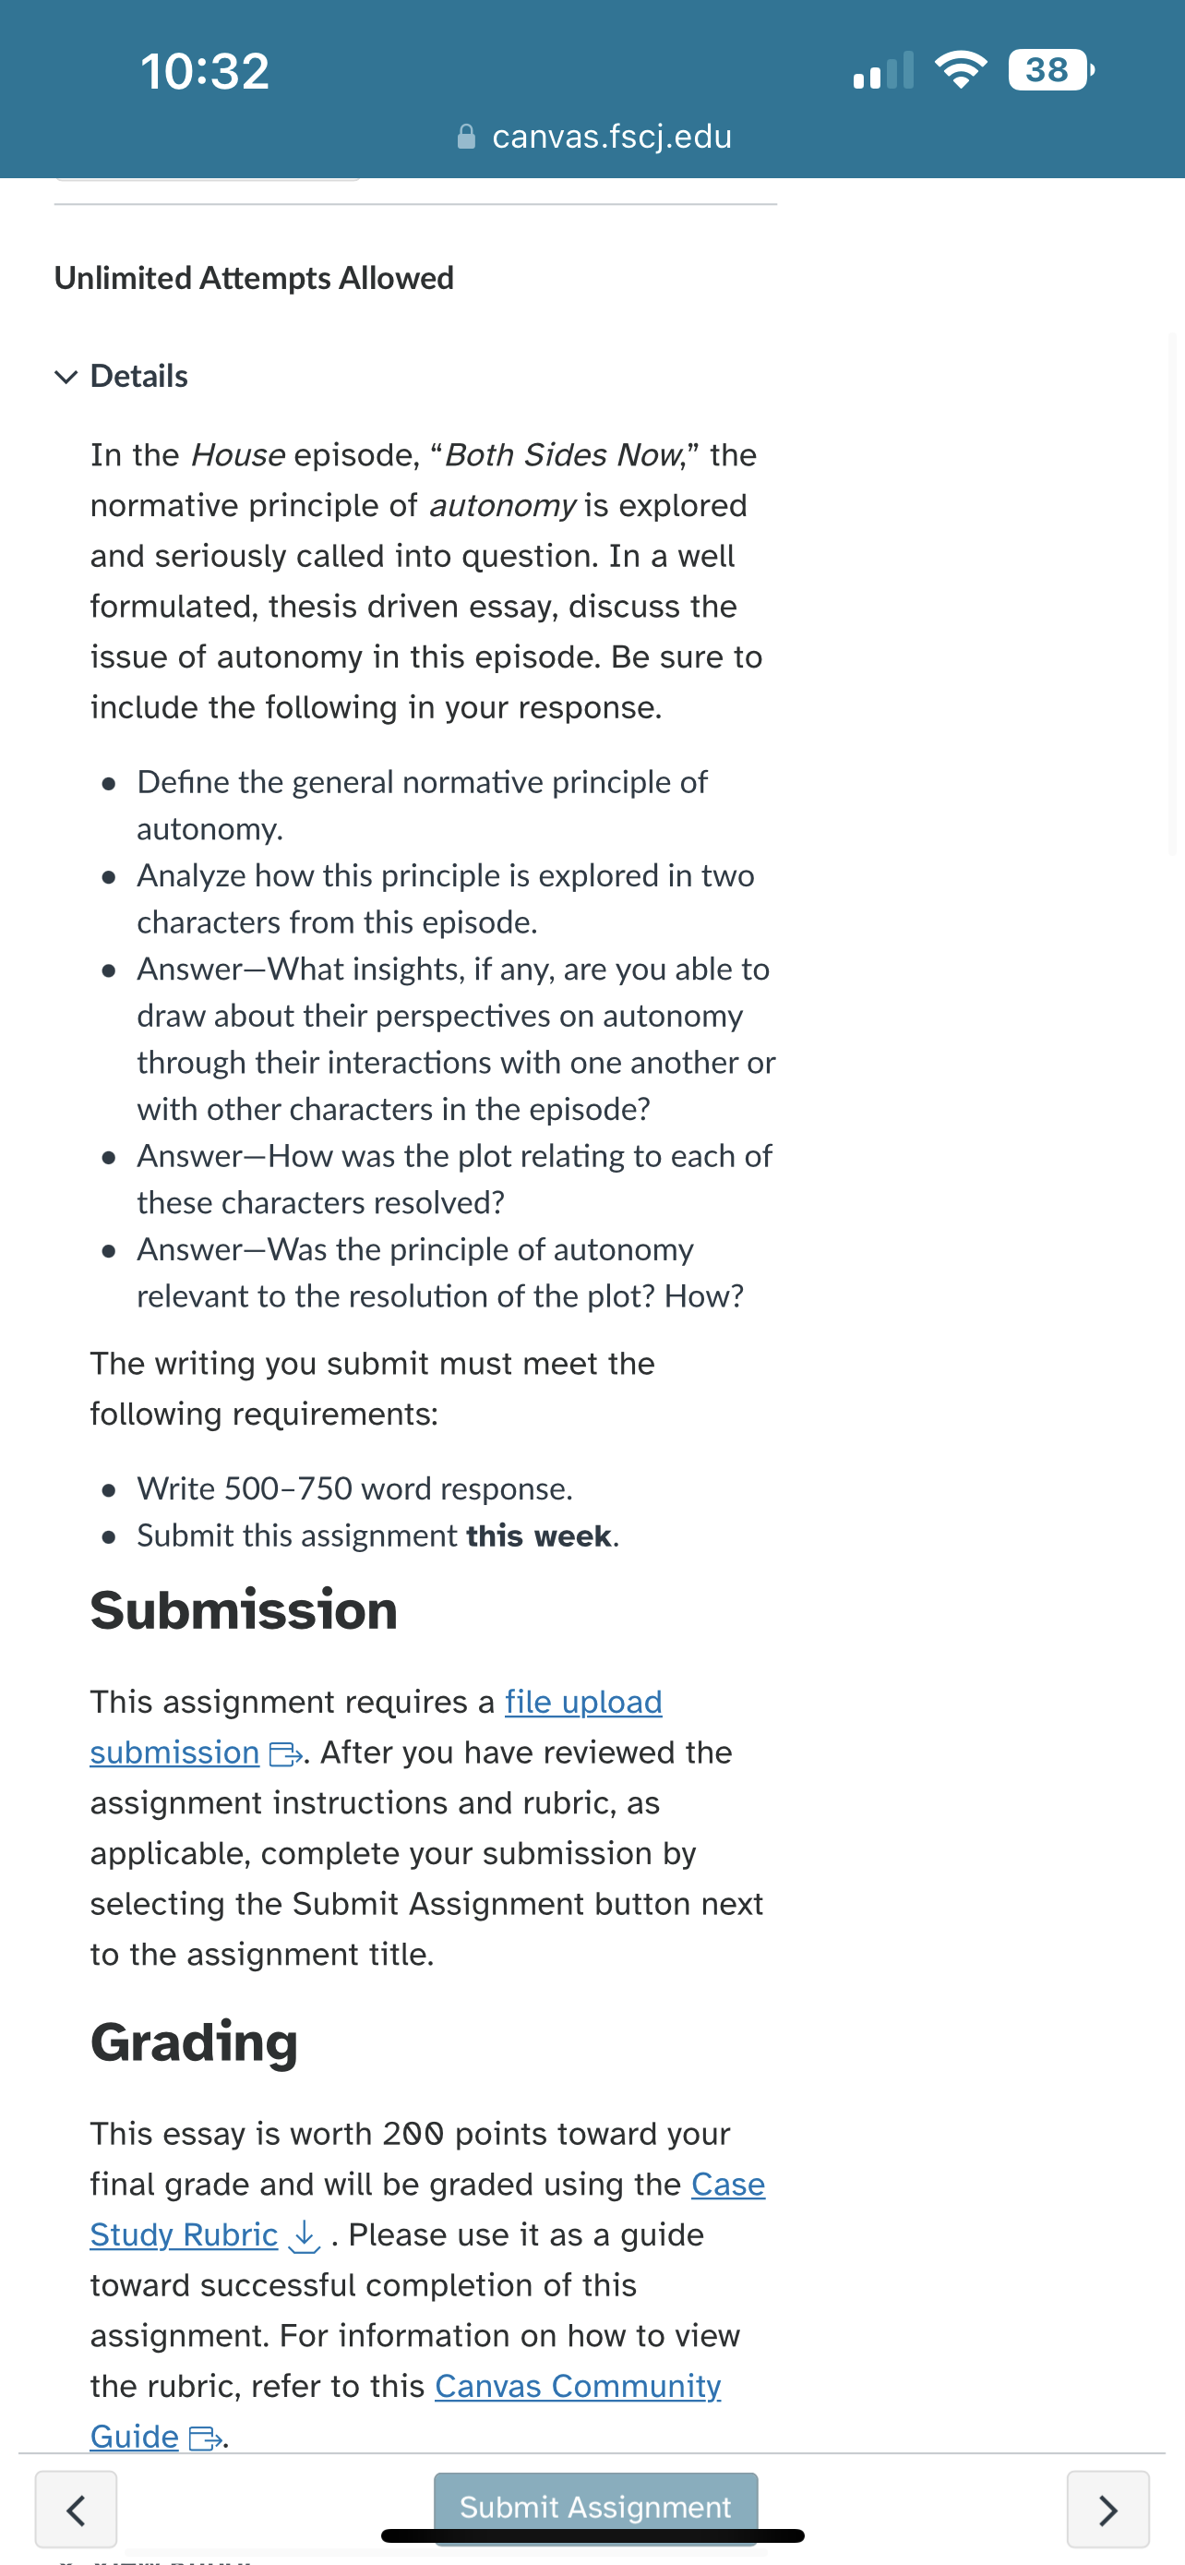Image resolution: width=1185 pixels, height=2565 pixels.
Task: Click external link icon after submission
Action: (285, 1754)
